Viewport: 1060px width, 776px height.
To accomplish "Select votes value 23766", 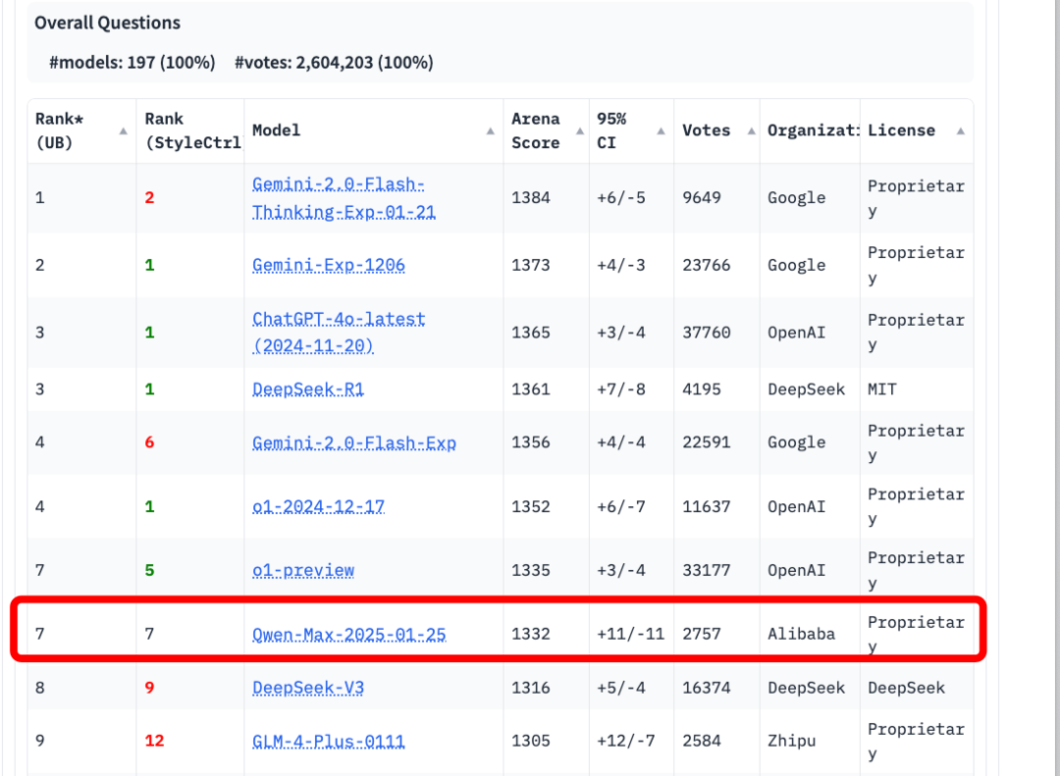I will pyautogui.click(x=707, y=265).
